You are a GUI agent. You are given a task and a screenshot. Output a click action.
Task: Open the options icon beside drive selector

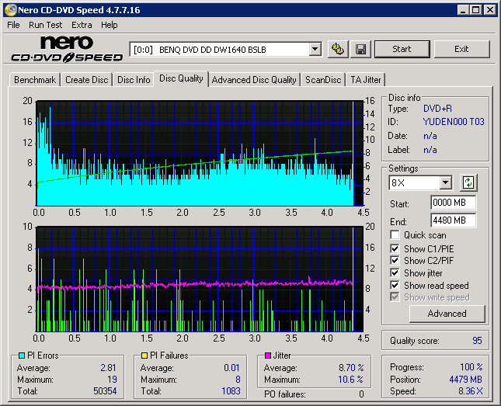coord(338,49)
